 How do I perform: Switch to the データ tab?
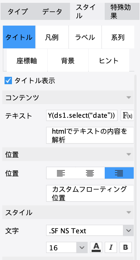52,12
